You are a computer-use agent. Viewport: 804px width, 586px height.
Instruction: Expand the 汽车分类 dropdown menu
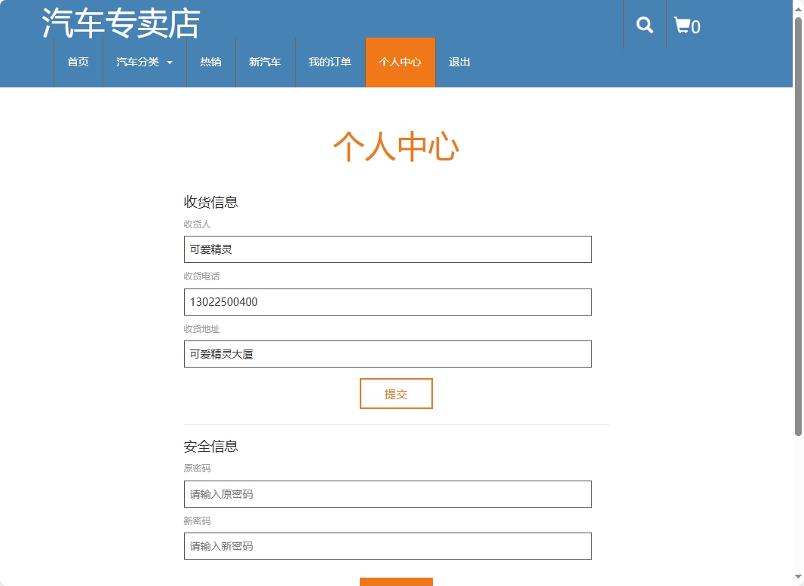pyautogui.click(x=144, y=63)
